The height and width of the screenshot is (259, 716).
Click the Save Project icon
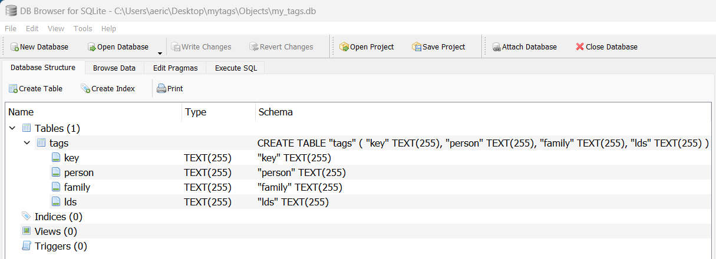tap(417, 47)
